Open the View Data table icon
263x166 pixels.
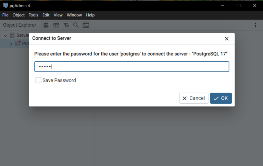point(56,25)
